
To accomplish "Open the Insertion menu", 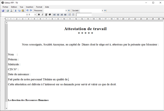I will [x=29, y=7].
